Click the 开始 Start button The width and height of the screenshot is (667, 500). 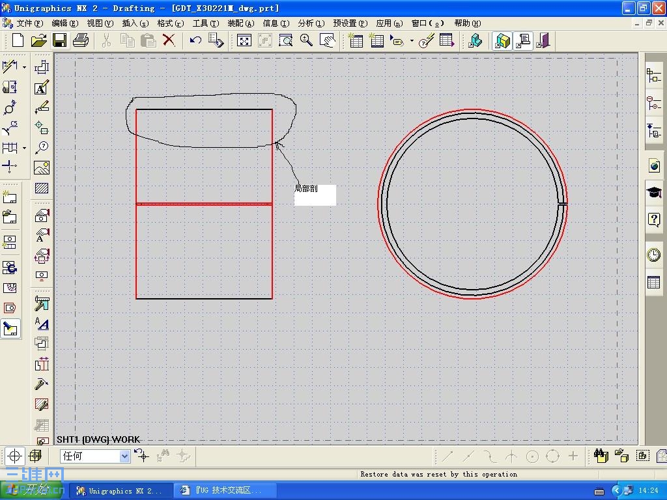32,490
